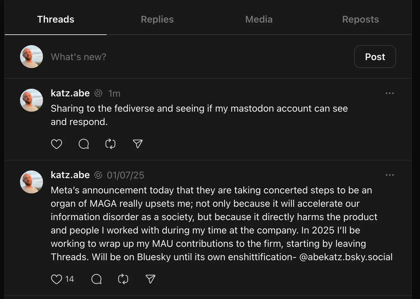This screenshot has height=299, width=420.
Task: Click the katz.abe username on latest post
Action: [70, 93]
